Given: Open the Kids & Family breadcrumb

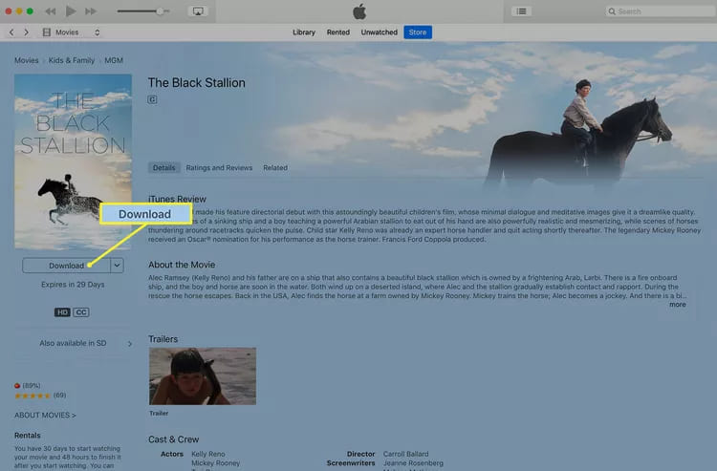Looking at the screenshot, I should (x=72, y=60).
